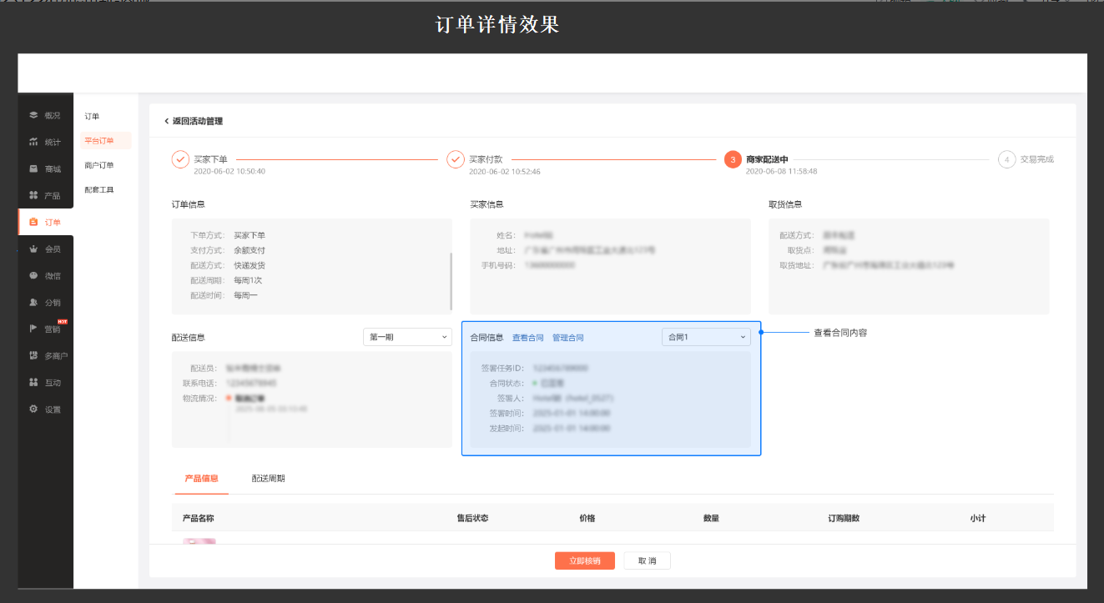Open 商户订单 in the submenu
The image size is (1104, 603).
tap(99, 165)
